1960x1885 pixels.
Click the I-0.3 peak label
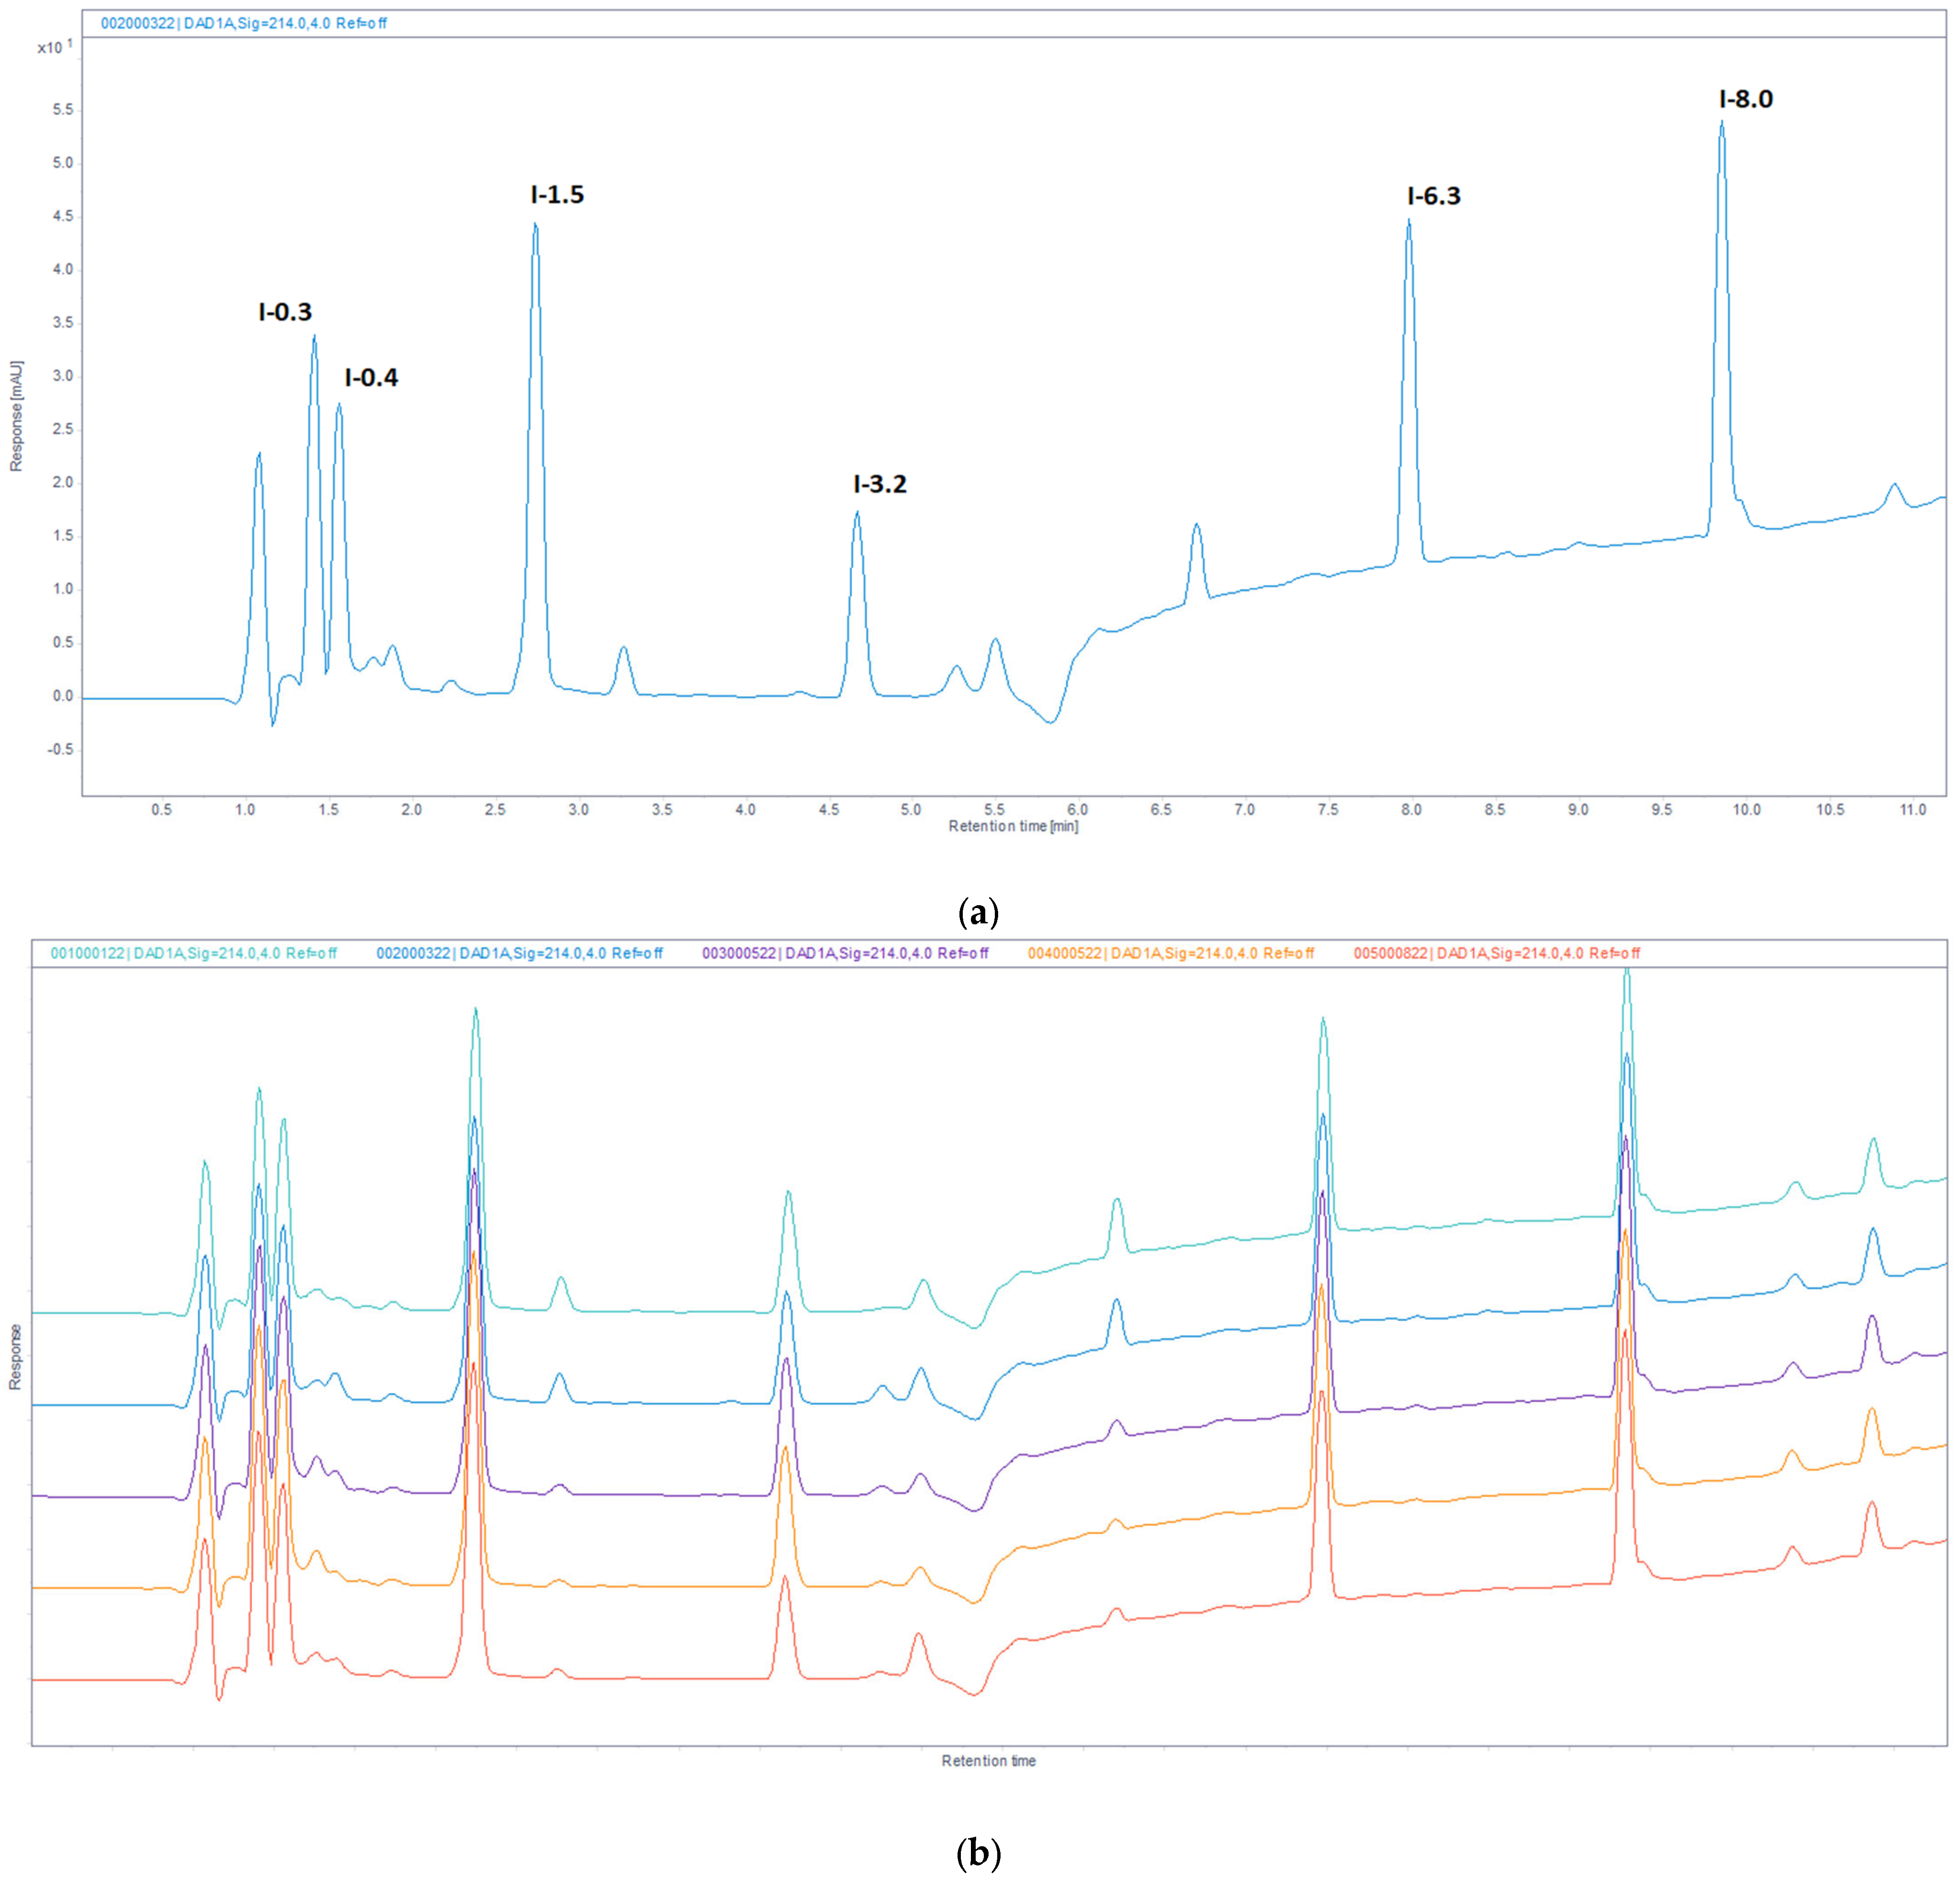[285, 312]
